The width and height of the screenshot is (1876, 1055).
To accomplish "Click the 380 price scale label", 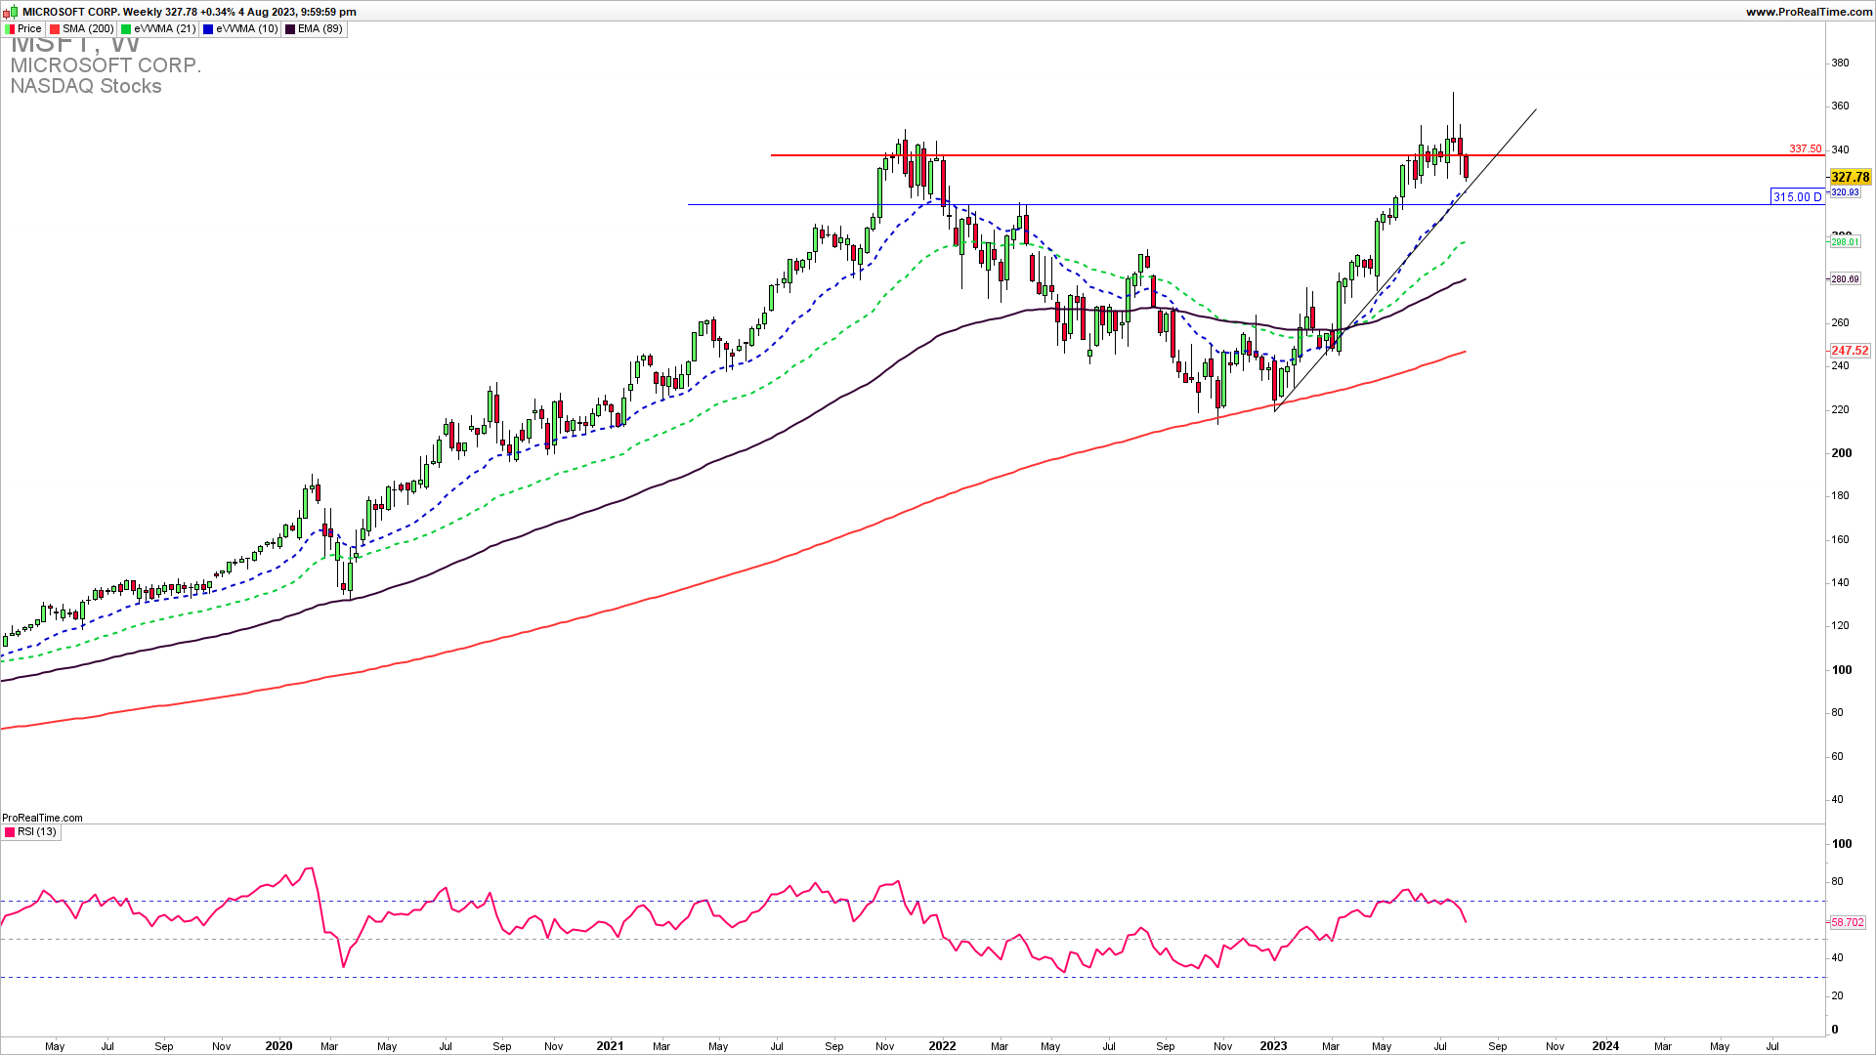I will click(x=1840, y=63).
